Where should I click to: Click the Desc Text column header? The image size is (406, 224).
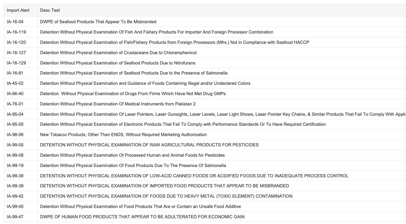(x=50, y=10)
